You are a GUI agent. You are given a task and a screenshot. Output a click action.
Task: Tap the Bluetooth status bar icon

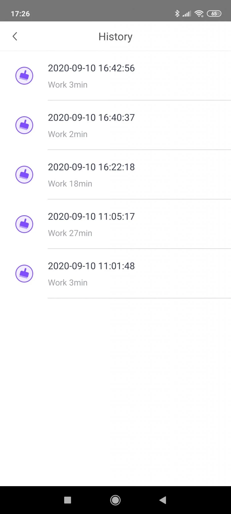pyautogui.click(x=177, y=14)
